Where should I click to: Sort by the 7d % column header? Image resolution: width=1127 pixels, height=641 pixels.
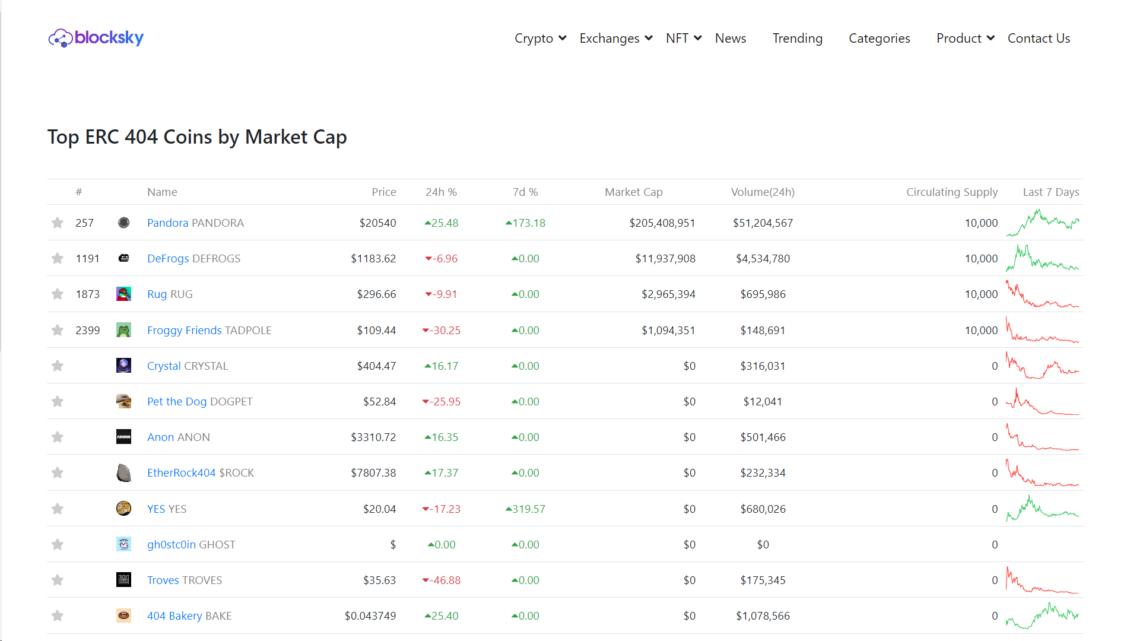[525, 192]
